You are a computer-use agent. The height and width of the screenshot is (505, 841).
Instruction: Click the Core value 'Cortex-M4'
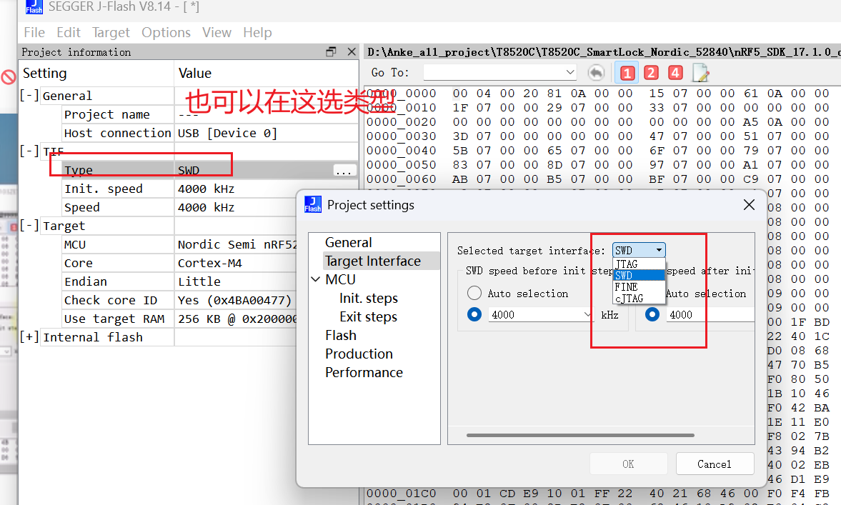pos(209,264)
